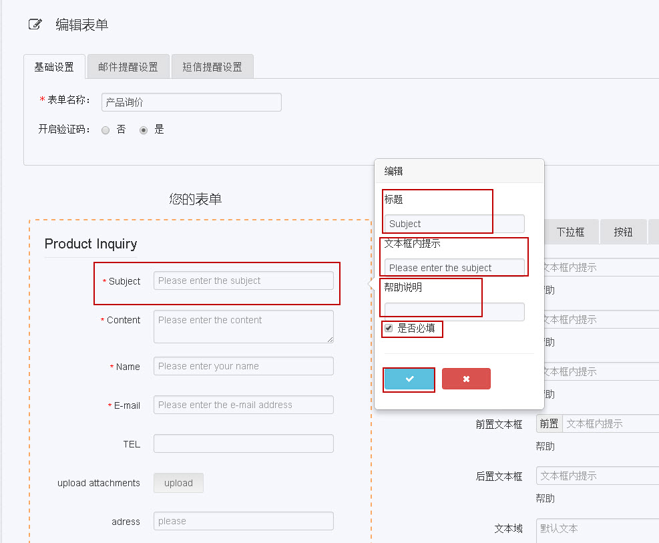Open the 基础设置 tab
The image size is (659, 543).
coord(54,66)
